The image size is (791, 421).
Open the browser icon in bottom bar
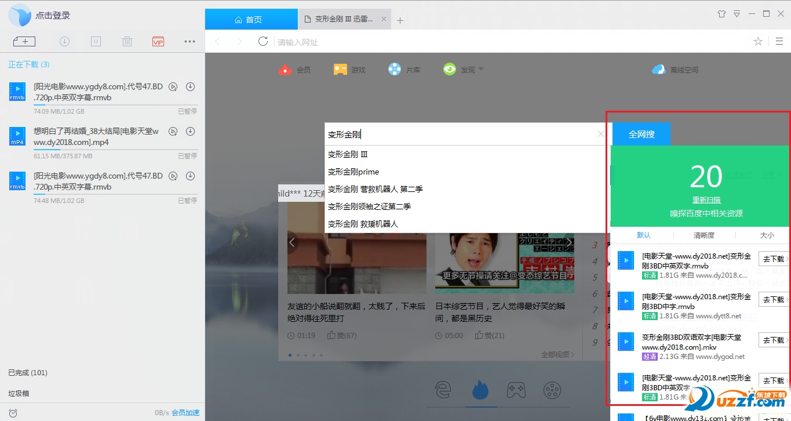click(443, 390)
